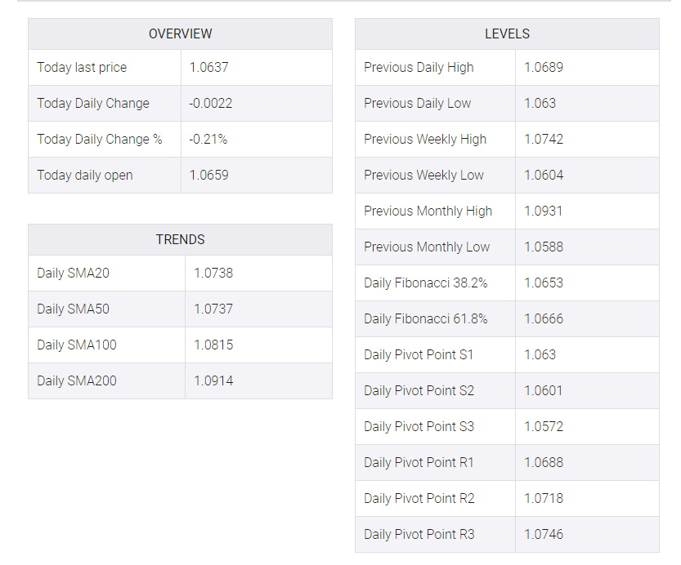681x565 pixels.
Task: Select the Daily SMA20 row label
Action: [73, 274]
